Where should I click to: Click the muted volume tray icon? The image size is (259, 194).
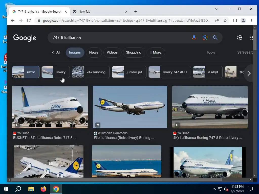click(226, 189)
